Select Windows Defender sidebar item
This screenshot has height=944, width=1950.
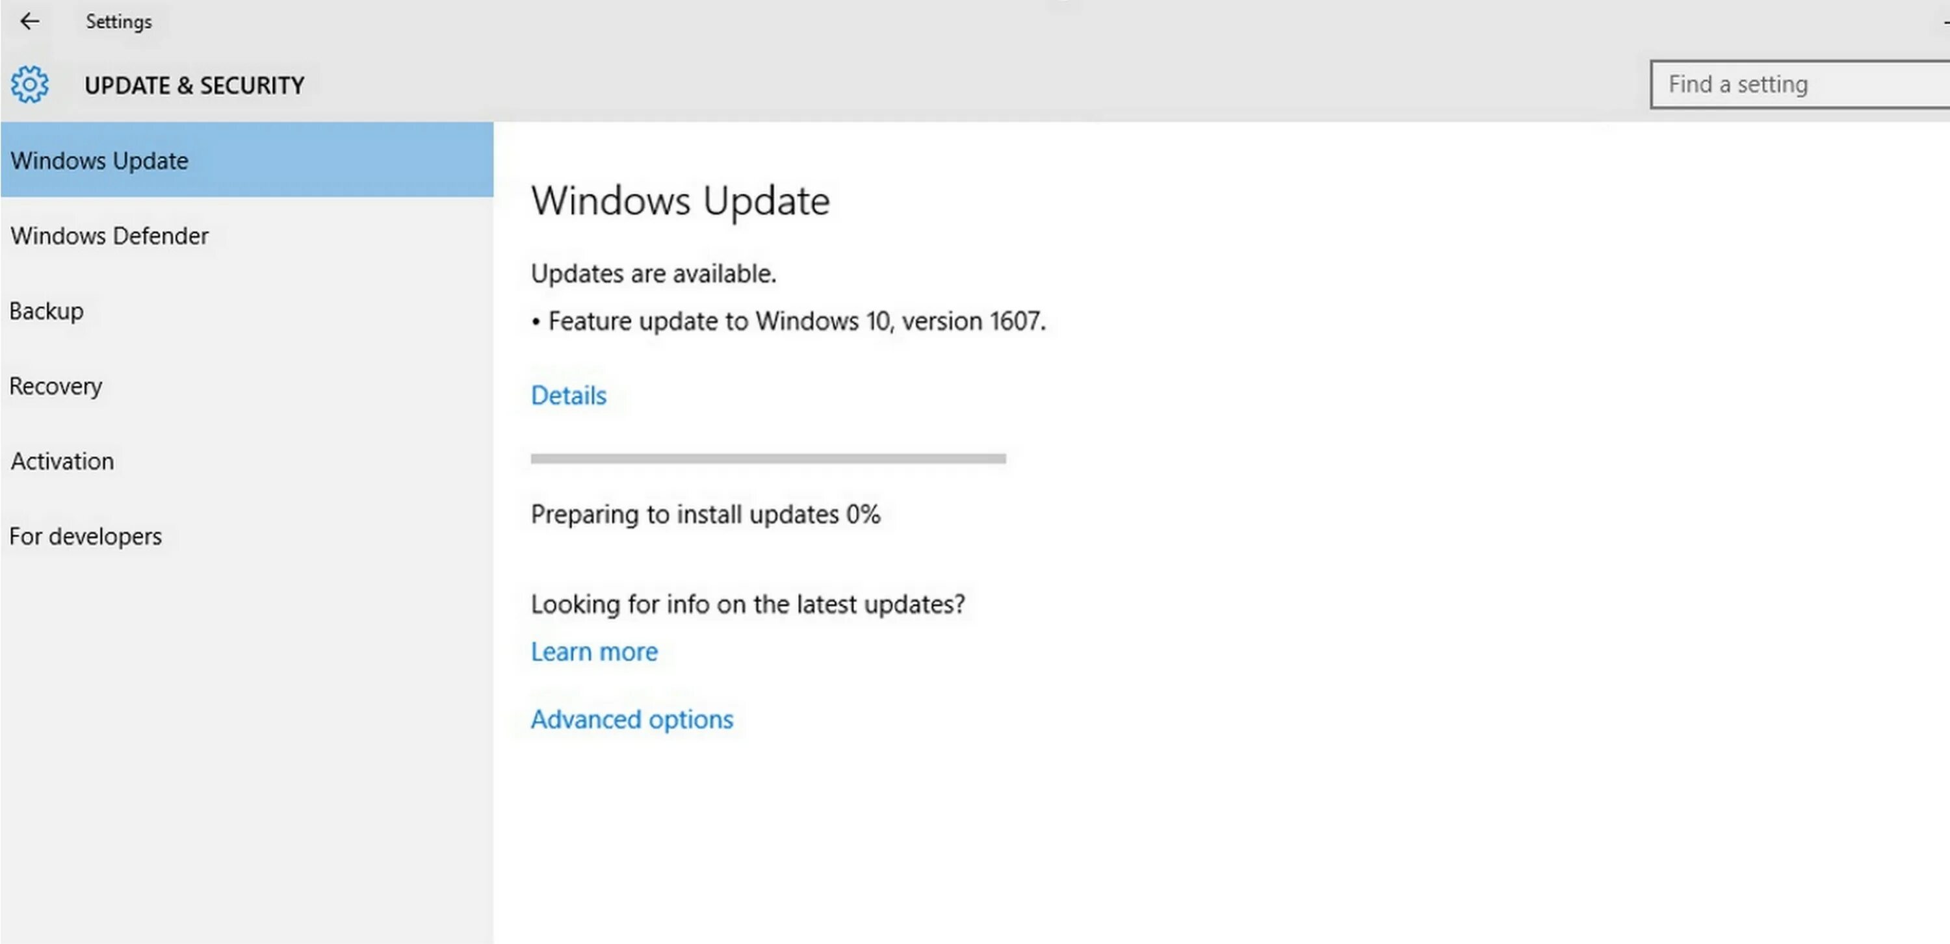coord(109,235)
